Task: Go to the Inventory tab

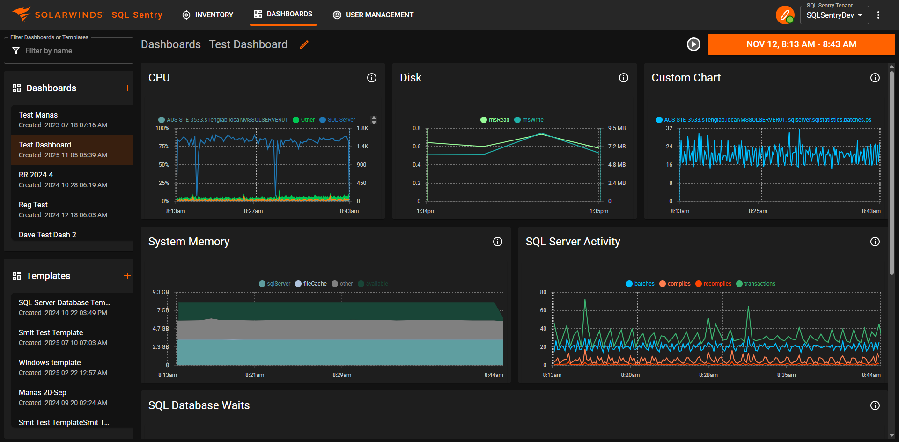Action: tap(207, 15)
